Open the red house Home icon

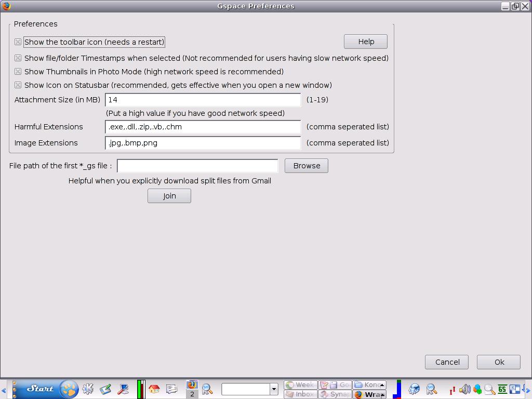tap(154, 389)
